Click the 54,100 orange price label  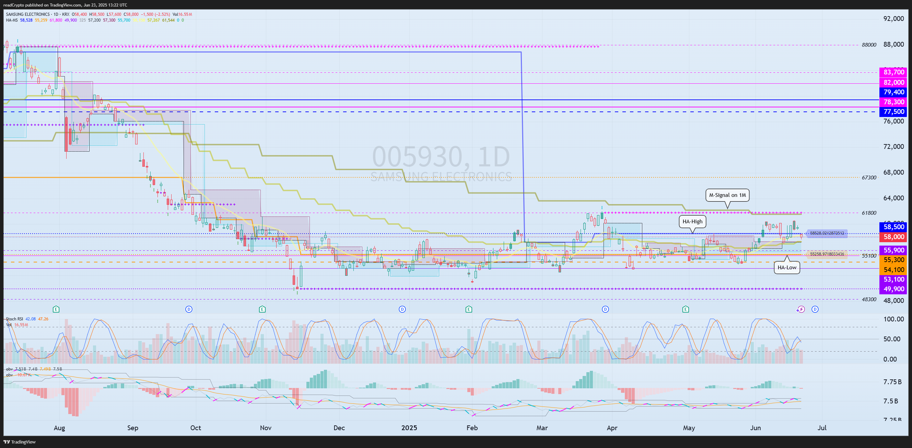(x=893, y=270)
